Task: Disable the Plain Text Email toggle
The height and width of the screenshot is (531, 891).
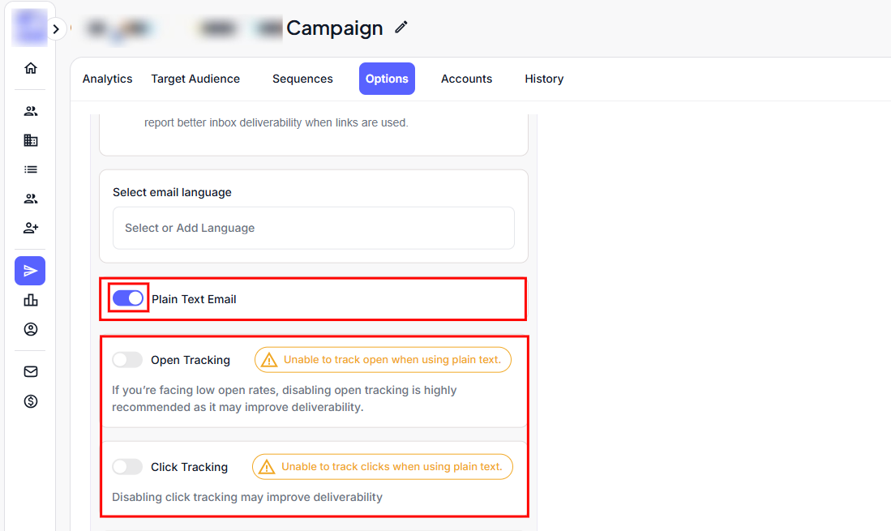Action: coord(128,298)
